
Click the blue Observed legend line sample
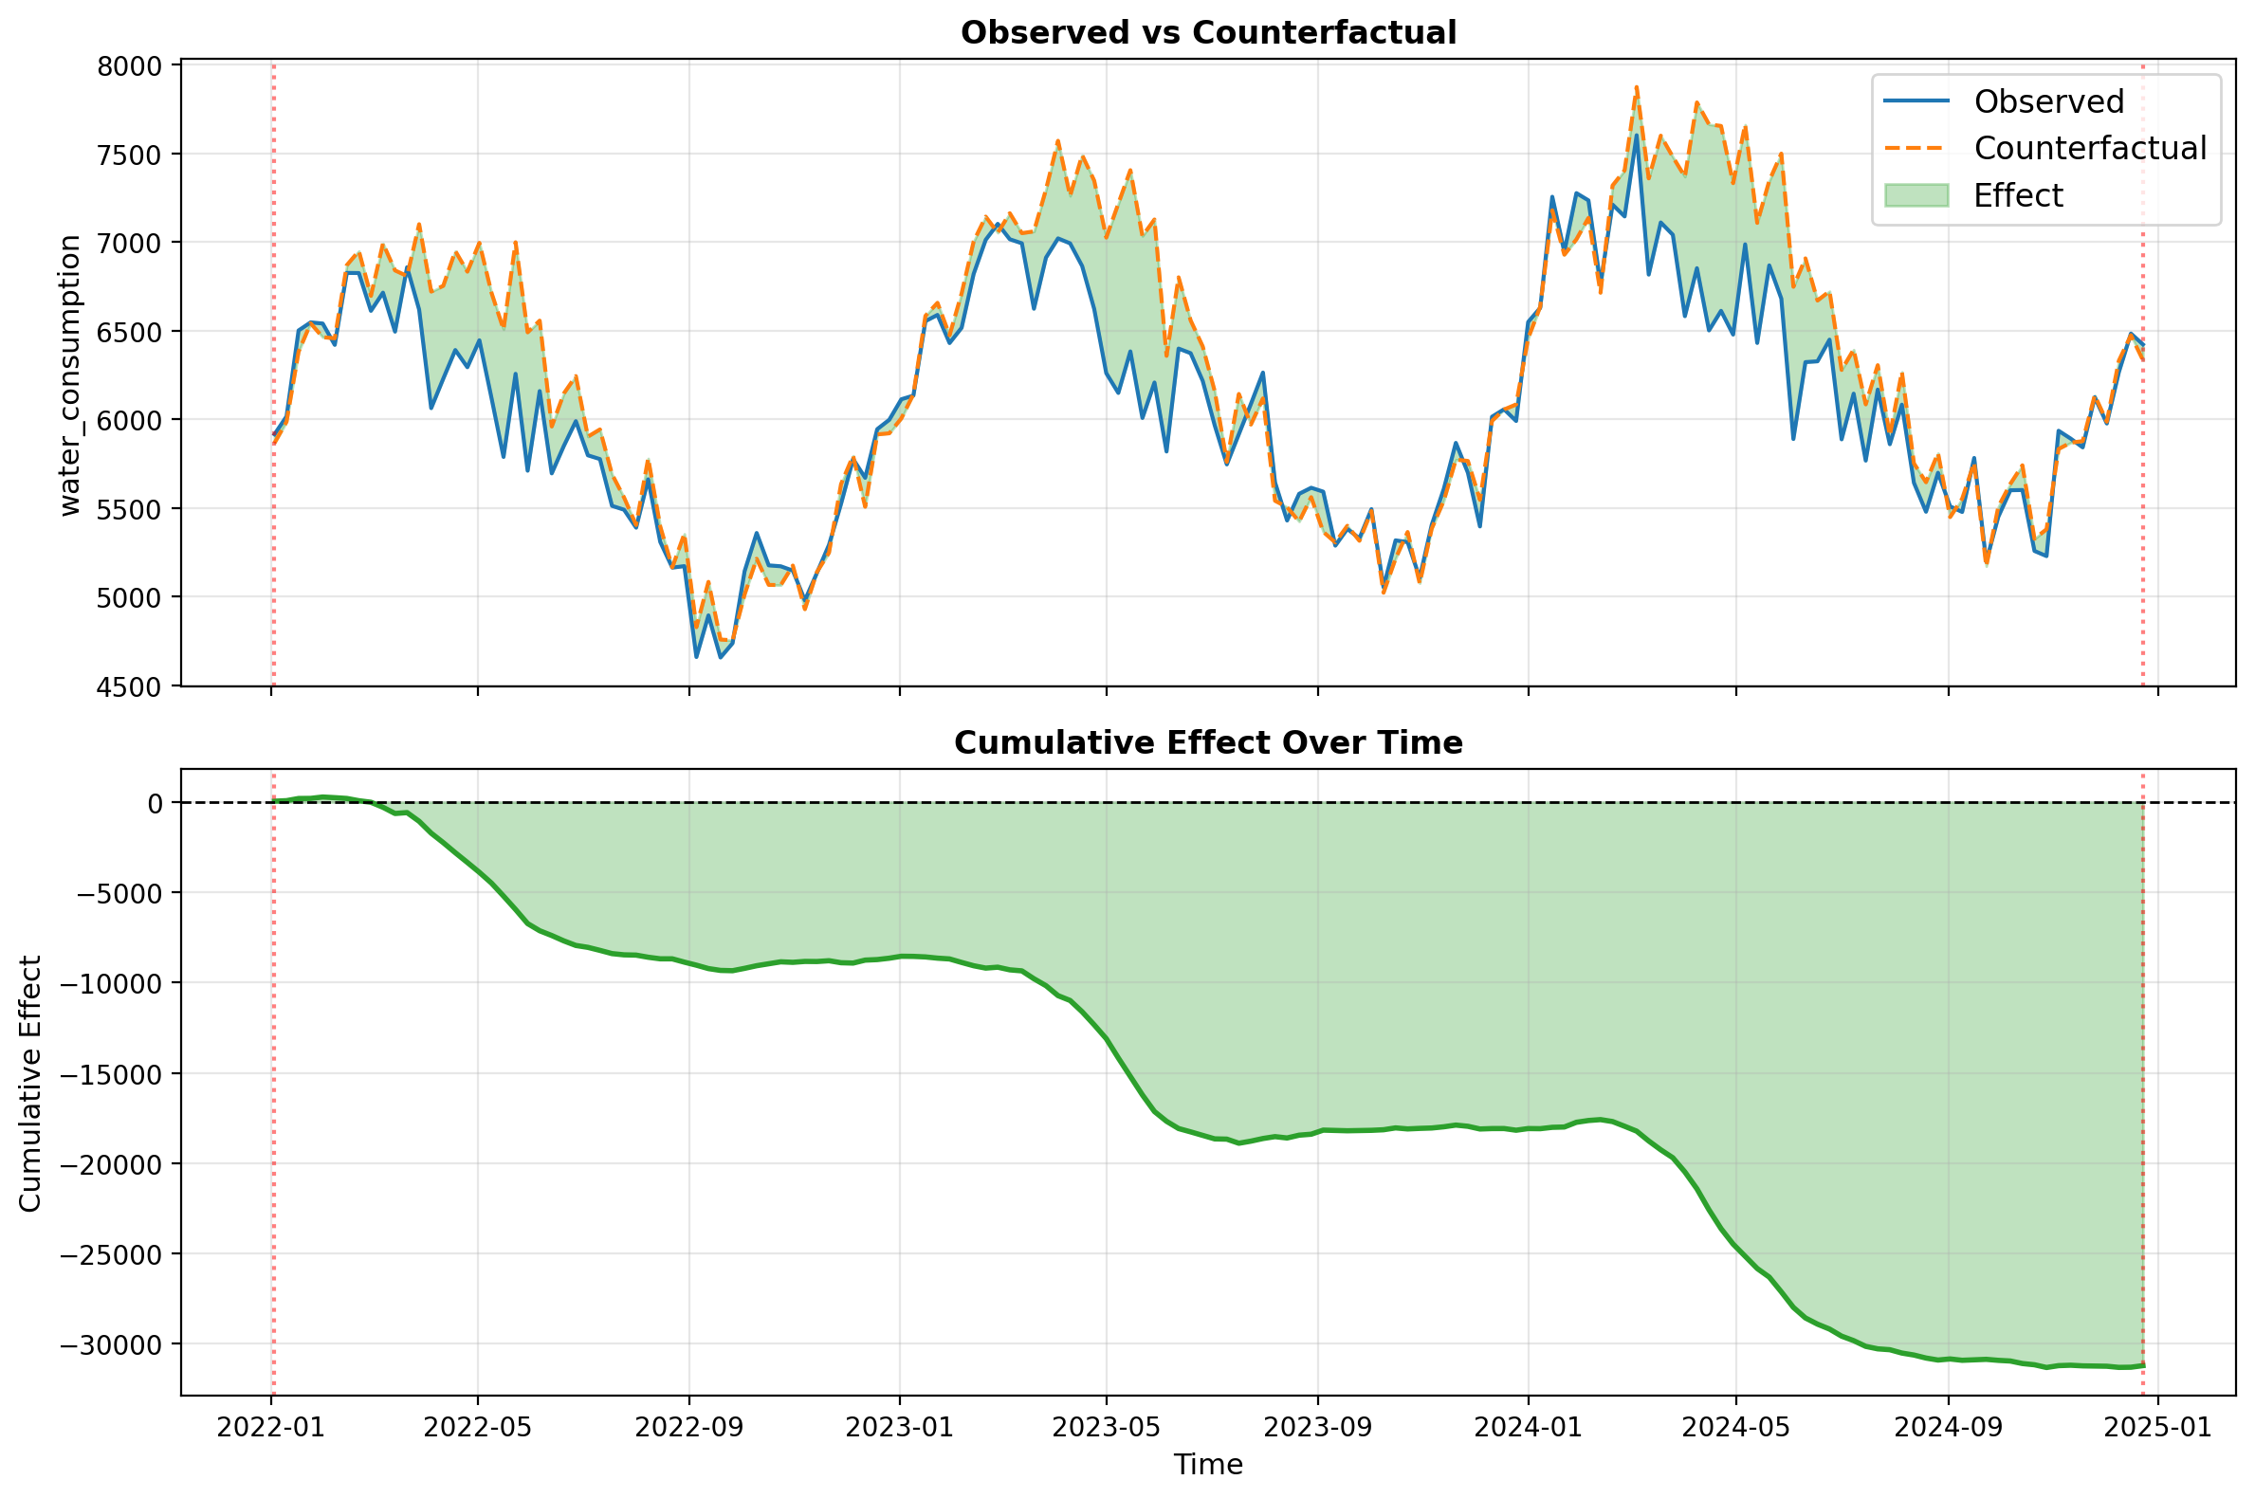pyautogui.click(x=1915, y=101)
